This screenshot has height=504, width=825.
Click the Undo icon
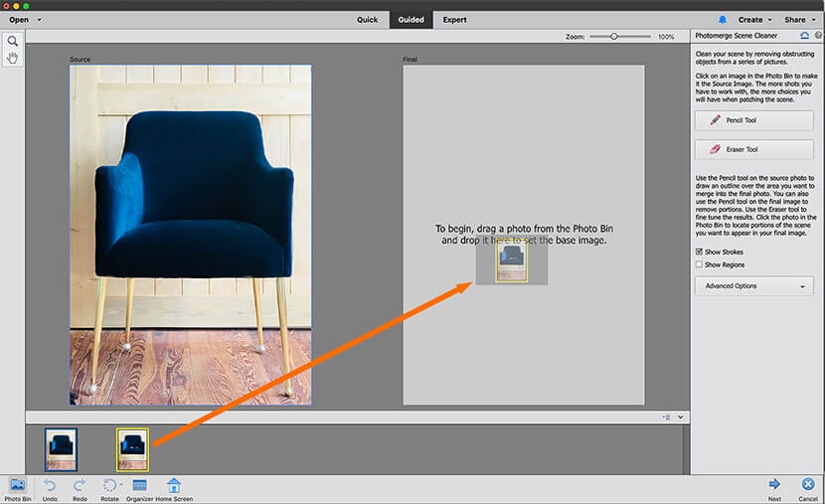50,485
